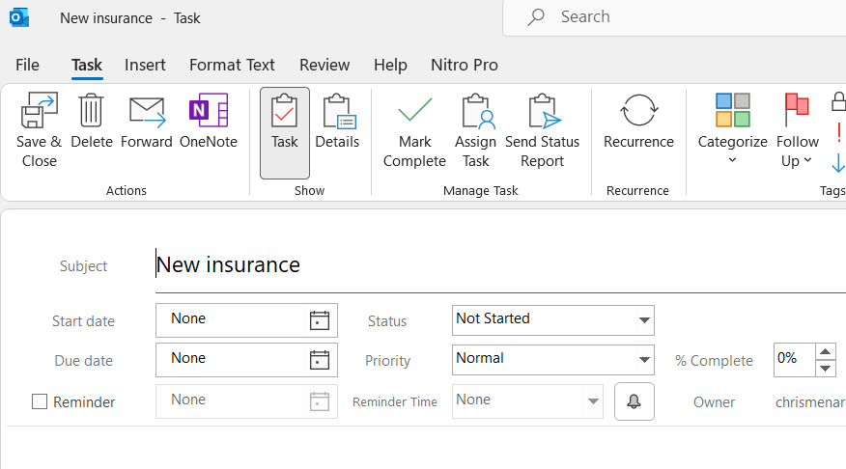Open the Help tab

point(390,66)
